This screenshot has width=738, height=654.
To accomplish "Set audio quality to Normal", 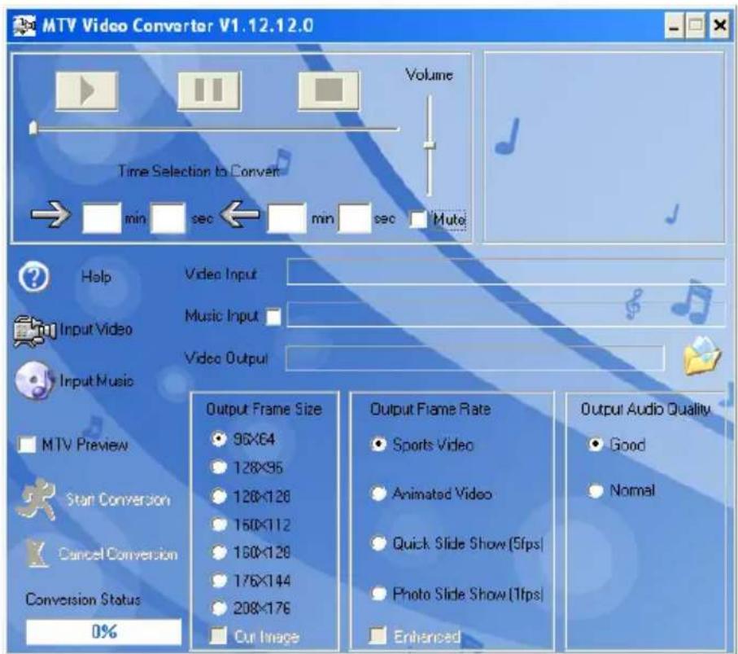I will point(596,490).
